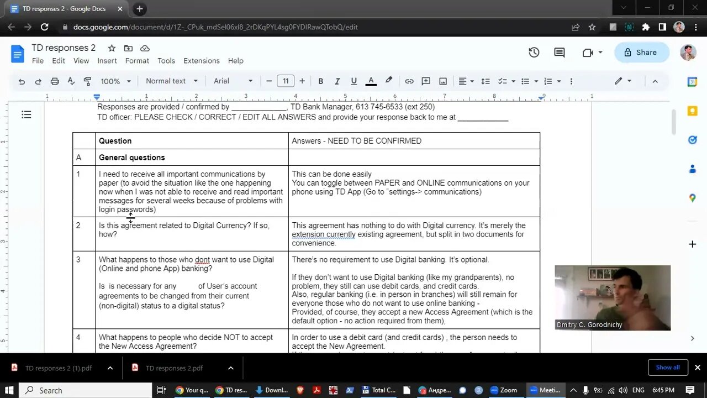Show more toolbar options
The image size is (707, 398).
pyautogui.click(x=571, y=81)
